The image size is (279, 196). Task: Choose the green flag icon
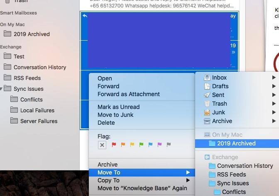click(x=141, y=145)
